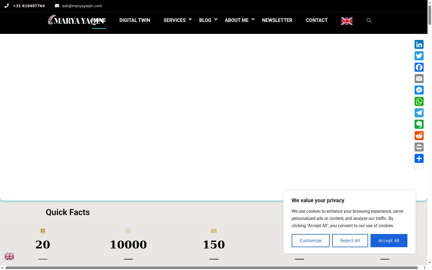Image resolution: width=432 pixels, height=270 pixels.
Task: Expand the About Me submenu chevron
Action: (253, 19)
